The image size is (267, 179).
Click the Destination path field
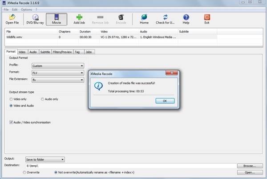tap(131, 166)
